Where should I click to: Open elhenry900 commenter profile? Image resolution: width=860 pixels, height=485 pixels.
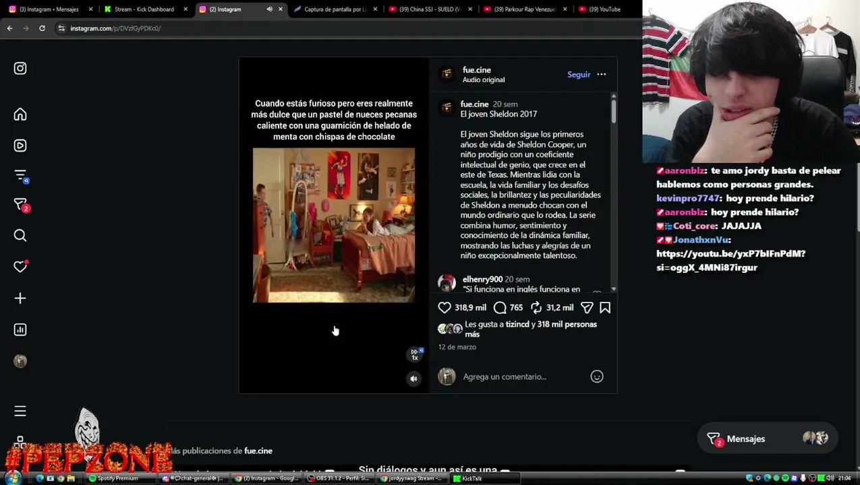(x=482, y=280)
